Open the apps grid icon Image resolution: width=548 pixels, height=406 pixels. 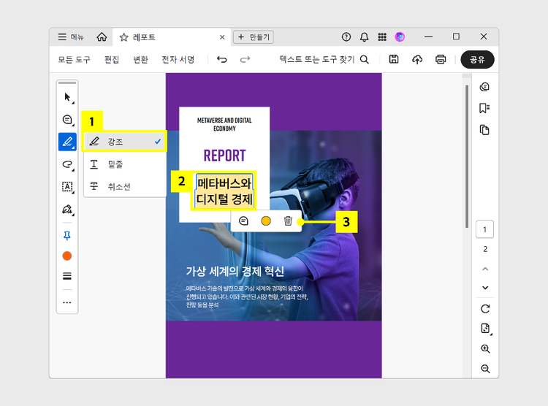pyautogui.click(x=382, y=37)
